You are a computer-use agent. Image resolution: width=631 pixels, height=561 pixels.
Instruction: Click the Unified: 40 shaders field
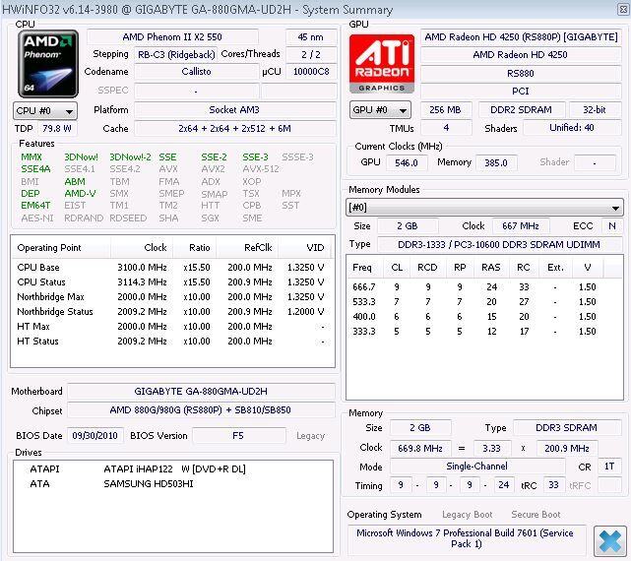pos(572,128)
